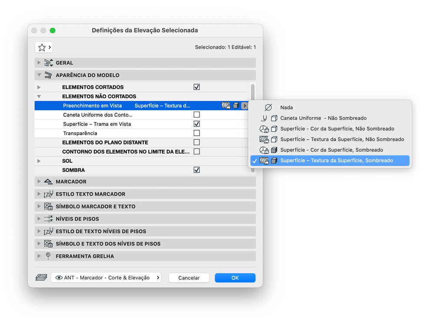Click the FERRAMENTA GRELHA pin icon

click(48, 256)
